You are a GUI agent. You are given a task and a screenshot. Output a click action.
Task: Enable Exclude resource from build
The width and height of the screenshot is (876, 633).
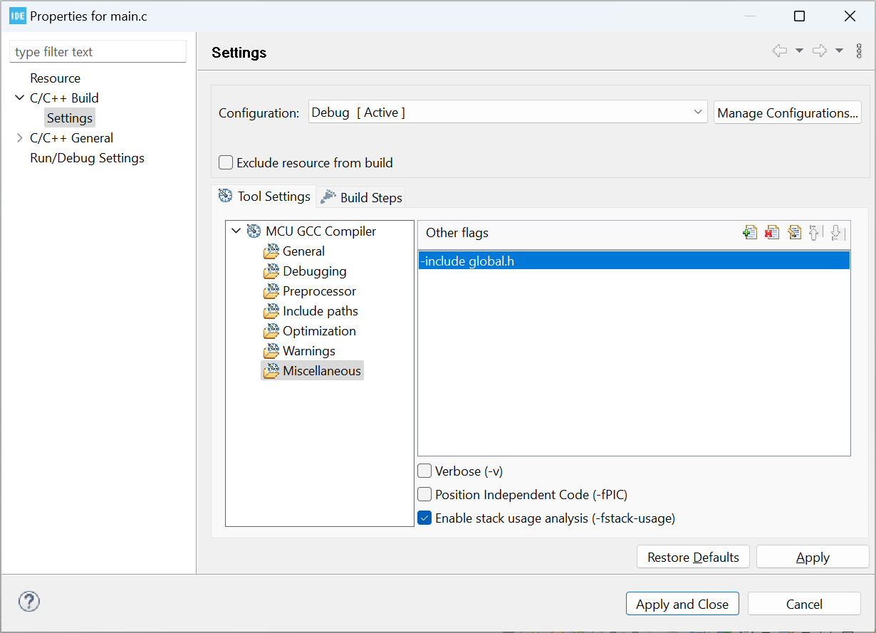(x=226, y=162)
